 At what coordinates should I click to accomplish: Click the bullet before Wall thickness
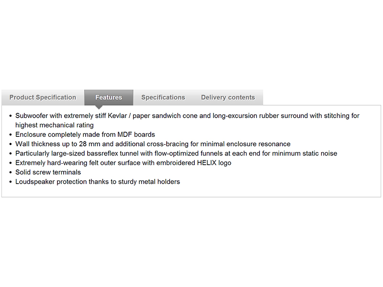(11, 144)
